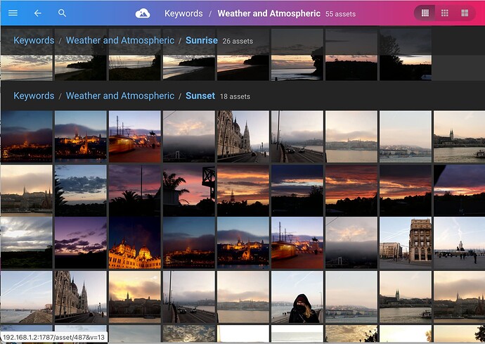Open grey clouds with bright sunlight thumbnail

click(27, 243)
